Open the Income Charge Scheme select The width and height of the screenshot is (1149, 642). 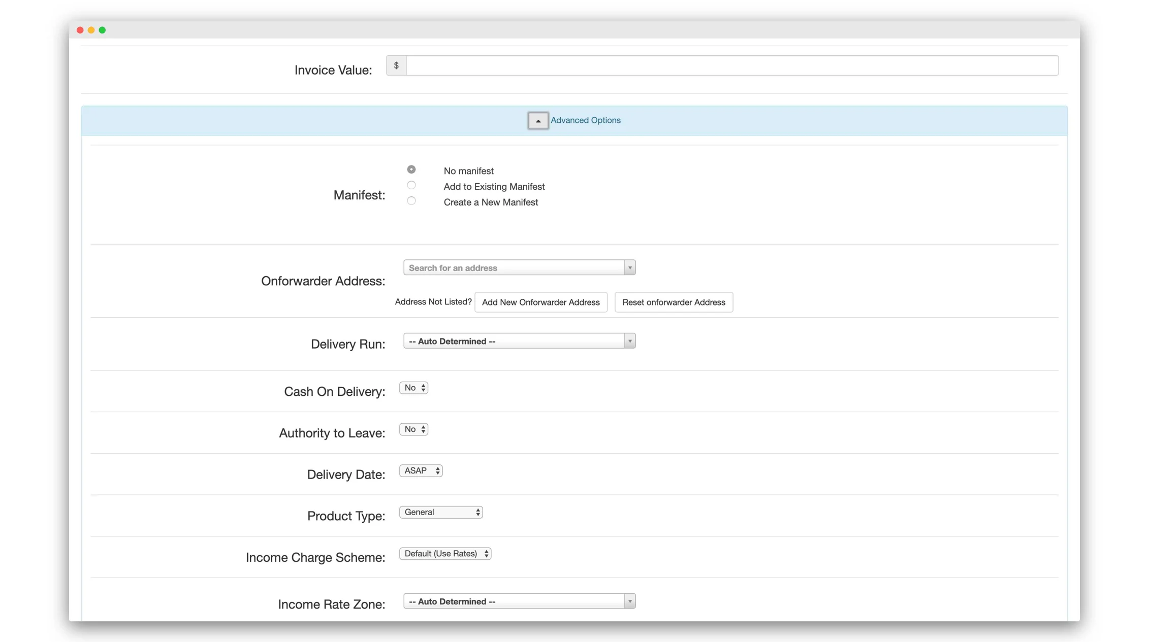pos(445,554)
